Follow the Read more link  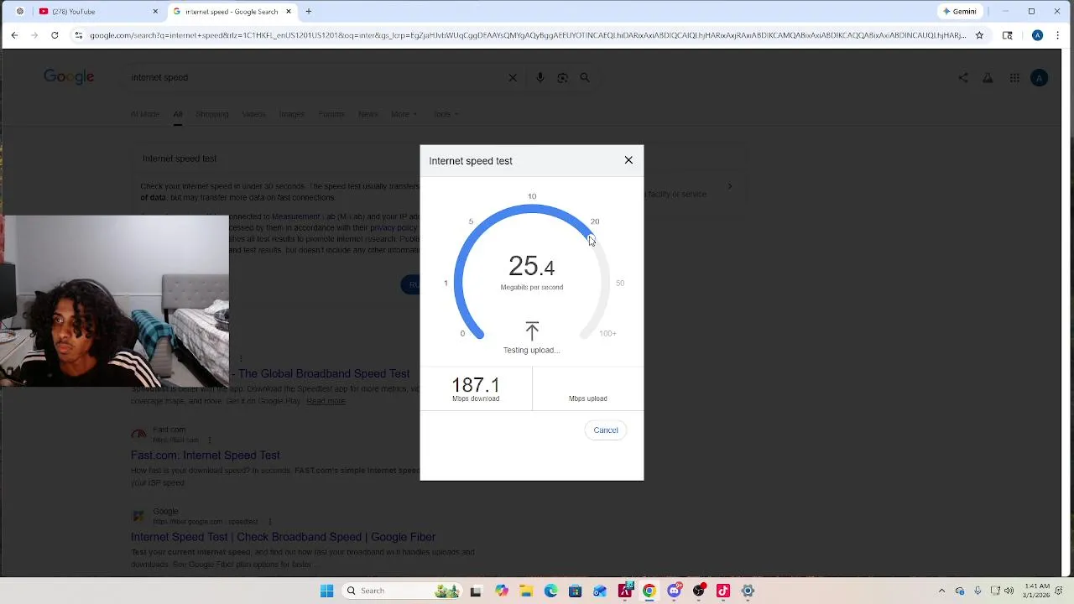[326, 401]
